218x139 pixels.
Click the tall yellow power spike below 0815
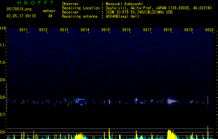[109, 133]
